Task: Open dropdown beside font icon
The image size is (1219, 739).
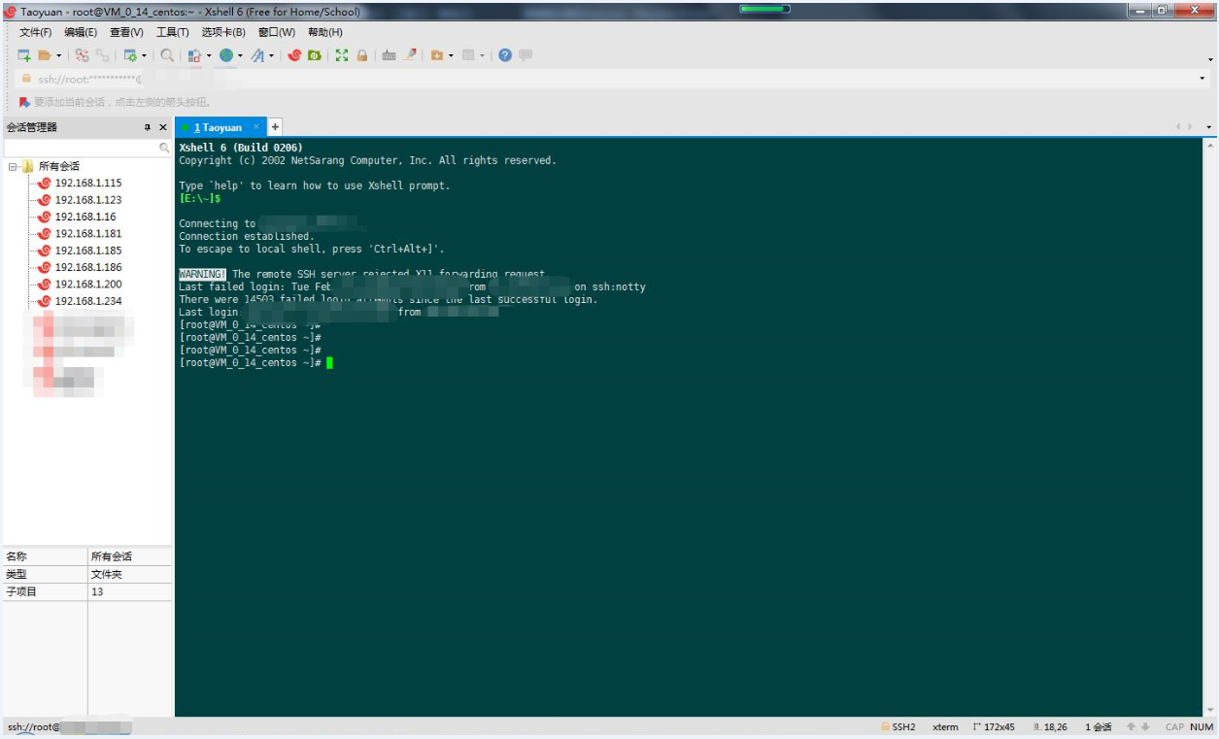Action: tap(271, 56)
